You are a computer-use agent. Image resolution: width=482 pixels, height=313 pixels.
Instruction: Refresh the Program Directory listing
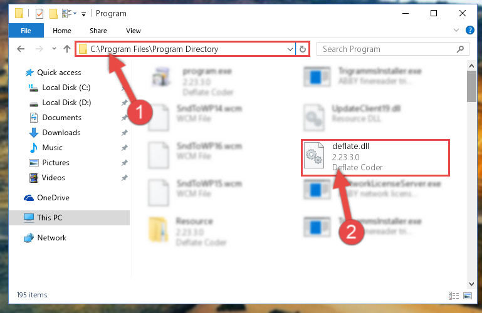point(303,49)
